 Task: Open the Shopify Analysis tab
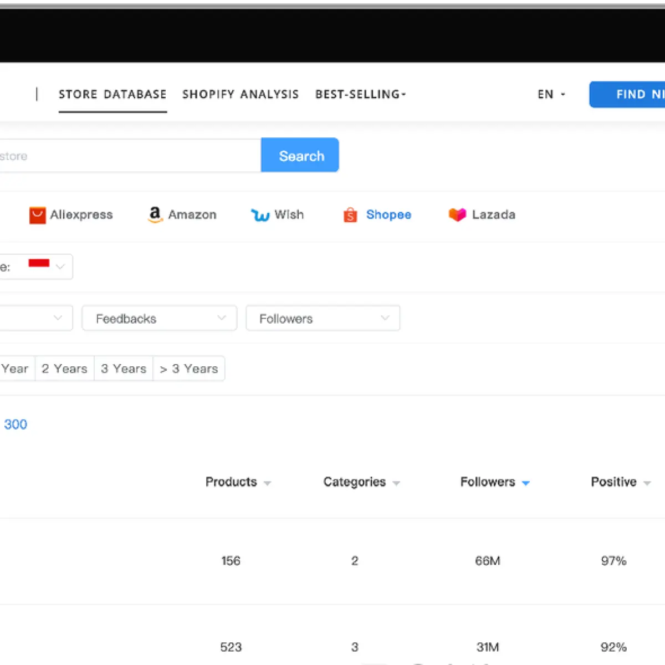tap(241, 94)
